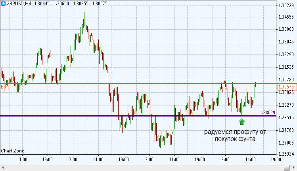Click the Russian annotation text about pound profit
Screen dimensions: 297x171
click(235, 135)
